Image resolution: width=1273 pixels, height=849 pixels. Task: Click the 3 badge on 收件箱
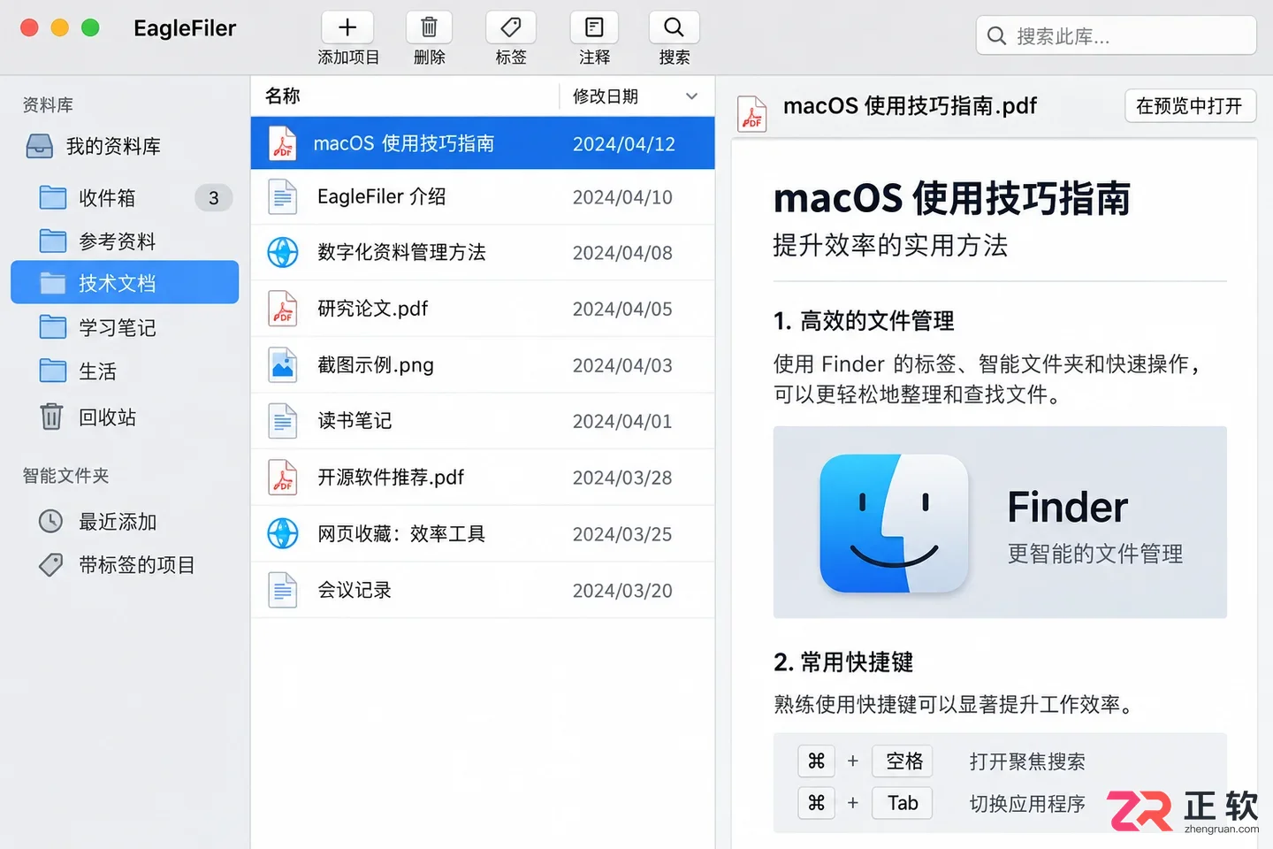click(x=213, y=198)
